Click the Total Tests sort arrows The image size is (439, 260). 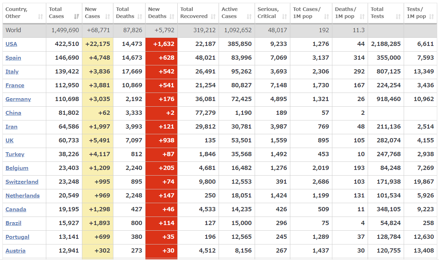[398, 17]
